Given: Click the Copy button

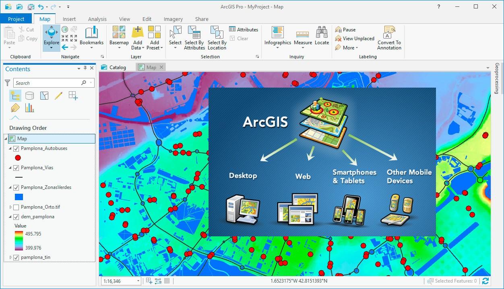Looking at the screenshot, I should click(28, 39).
